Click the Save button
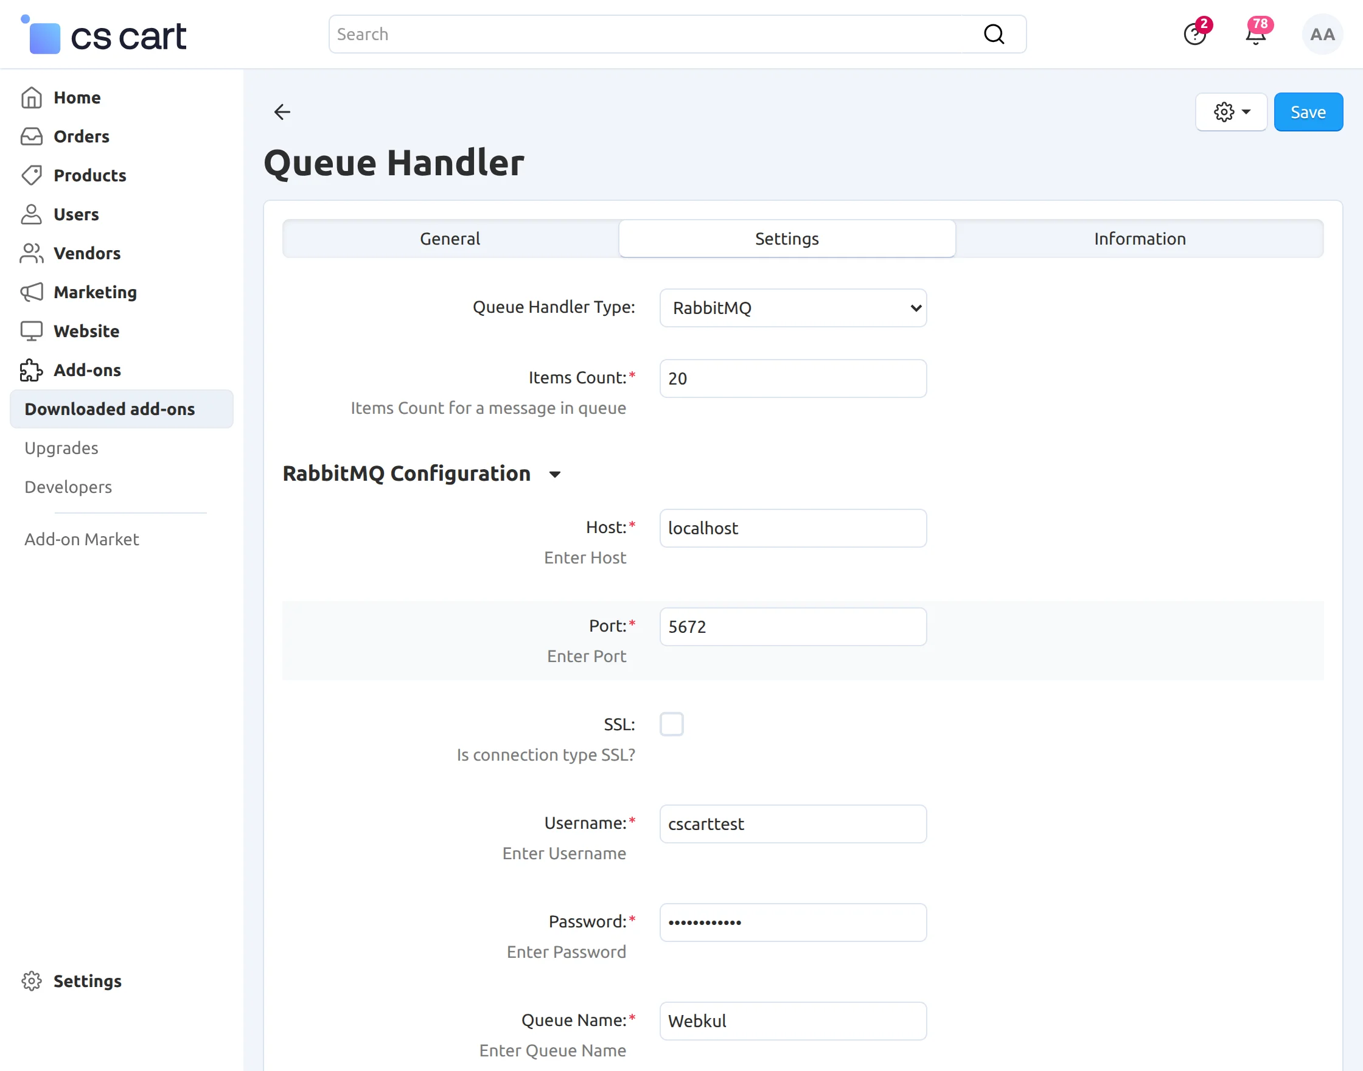The height and width of the screenshot is (1071, 1363). [1308, 112]
